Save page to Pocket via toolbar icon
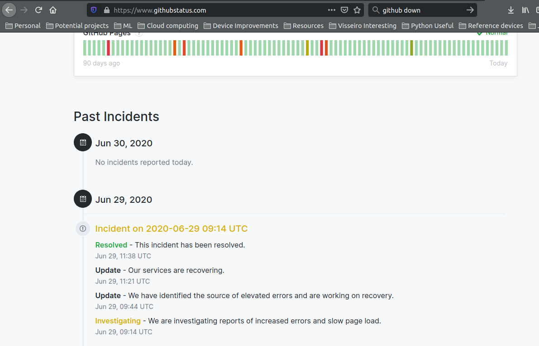 (345, 9)
